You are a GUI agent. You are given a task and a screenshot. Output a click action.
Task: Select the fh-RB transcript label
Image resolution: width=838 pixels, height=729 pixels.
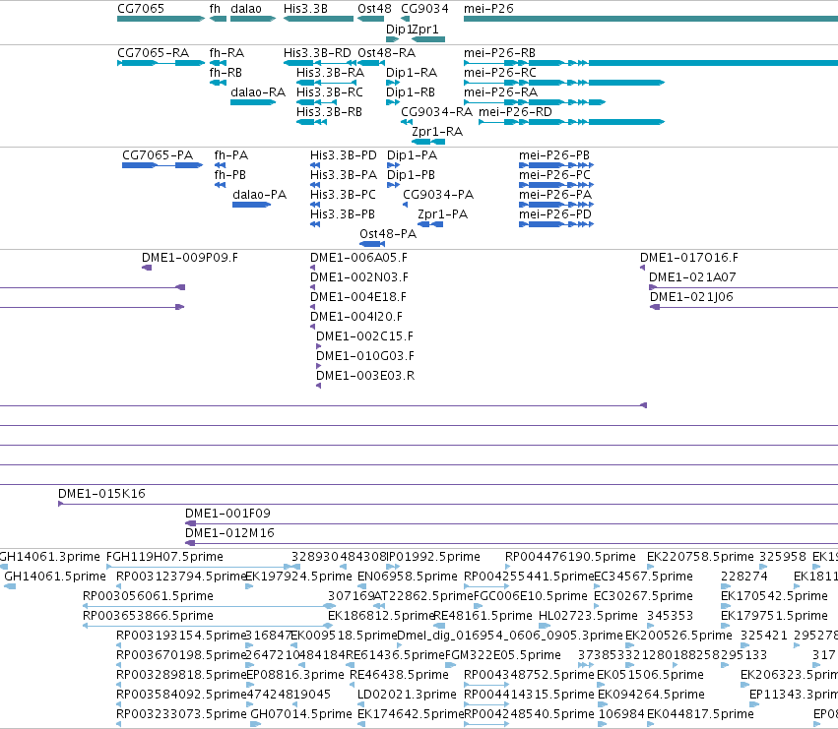tap(226, 73)
